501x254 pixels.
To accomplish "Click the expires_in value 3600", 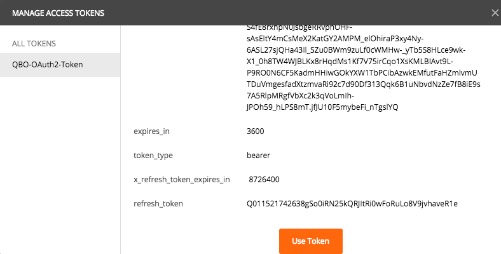I will pyautogui.click(x=256, y=131).
